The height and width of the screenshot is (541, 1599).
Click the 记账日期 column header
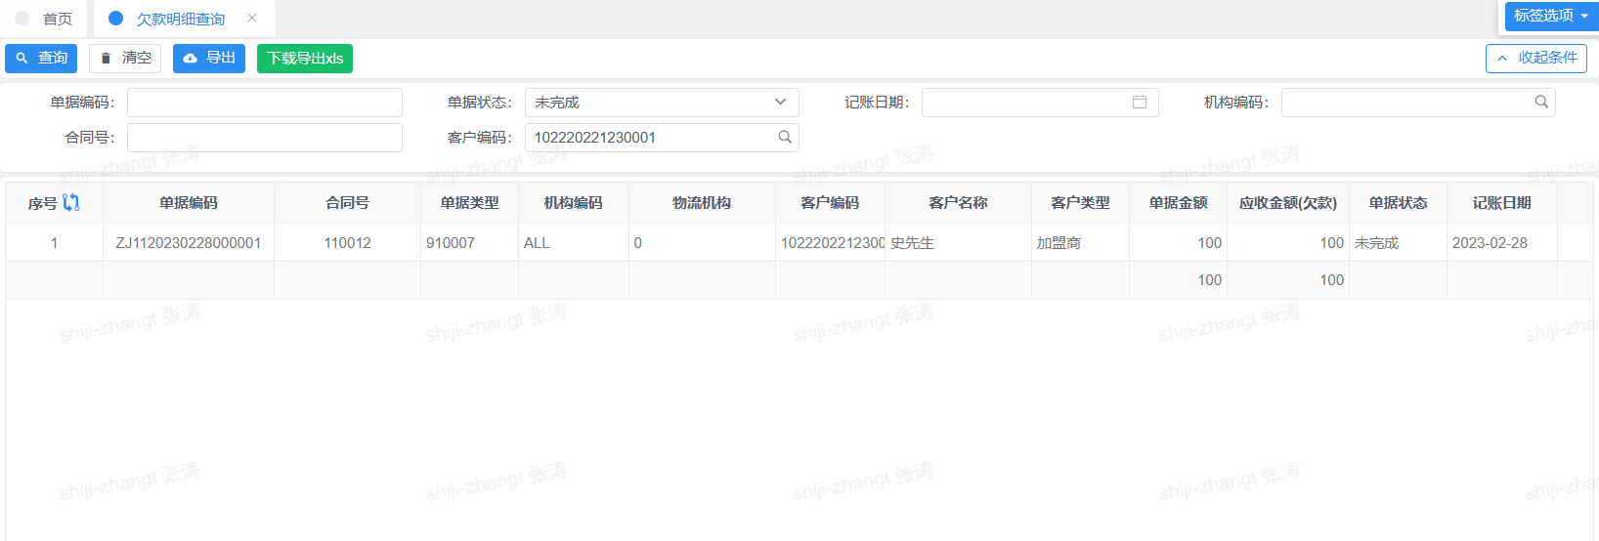[x=1502, y=203]
